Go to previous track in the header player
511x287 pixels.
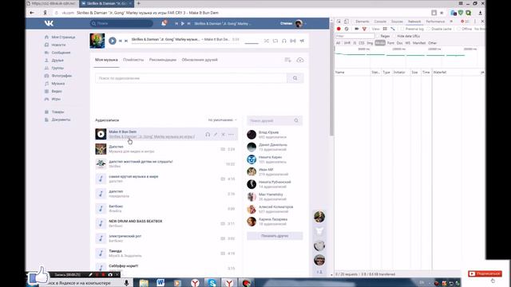[x=176, y=24]
